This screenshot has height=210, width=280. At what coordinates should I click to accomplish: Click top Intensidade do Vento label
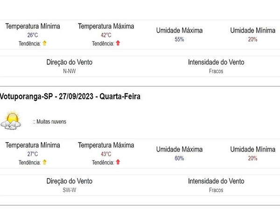[216, 62]
